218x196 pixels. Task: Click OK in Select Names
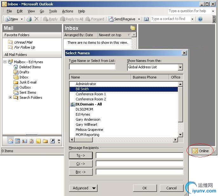pos(145,188)
